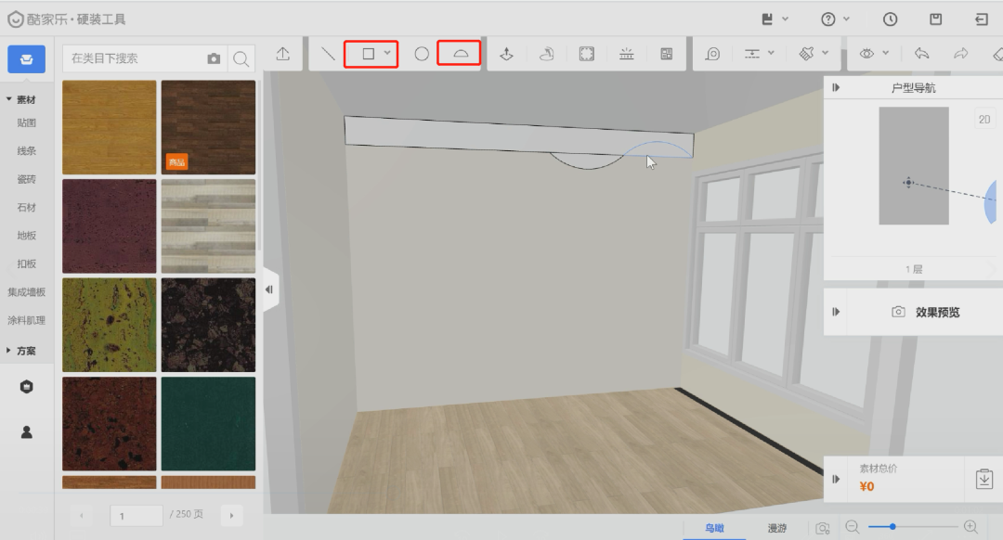
Task: Click the hexagon shield sidebar icon
Action: point(26,387)
